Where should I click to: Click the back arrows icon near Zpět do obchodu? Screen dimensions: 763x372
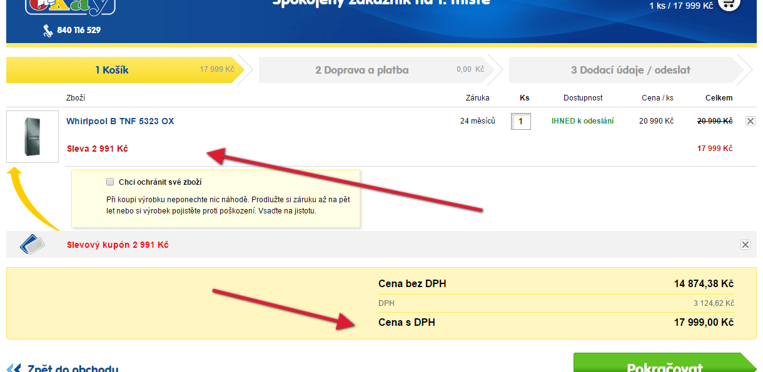[14, 369]
